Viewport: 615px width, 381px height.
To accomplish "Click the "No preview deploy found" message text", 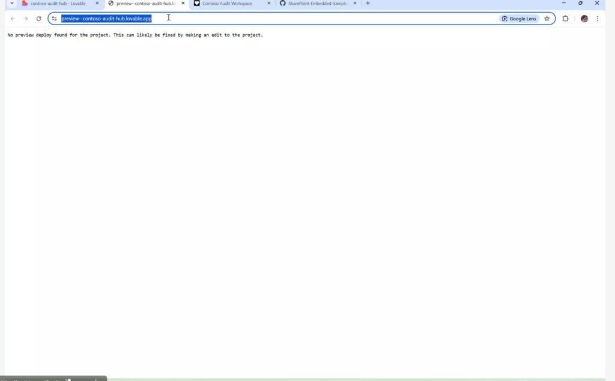I will (x=135, y=35).
